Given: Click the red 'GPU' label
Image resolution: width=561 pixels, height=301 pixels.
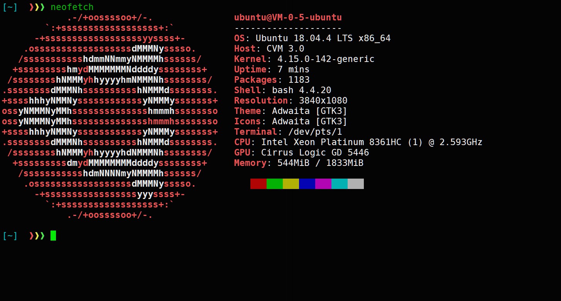Looking at the screenshot, I should (x=242, y=153).
